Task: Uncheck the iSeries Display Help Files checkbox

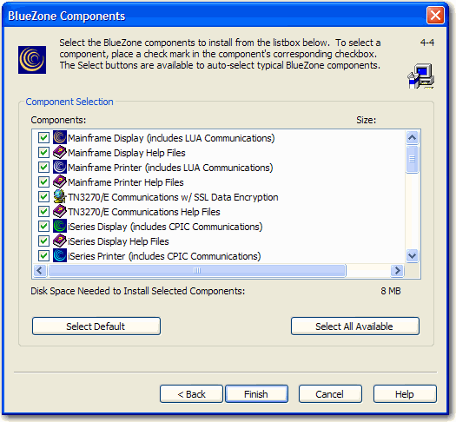Action: (x=43, y=241)
